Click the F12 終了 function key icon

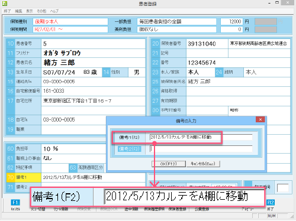271,203
